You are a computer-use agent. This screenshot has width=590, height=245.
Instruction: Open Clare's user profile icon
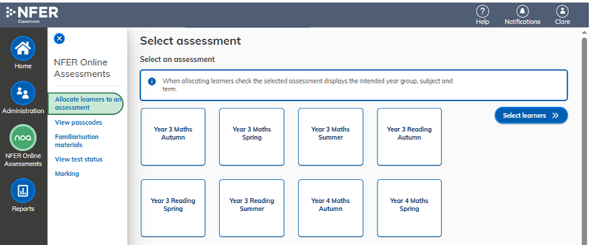pos(562,11)
